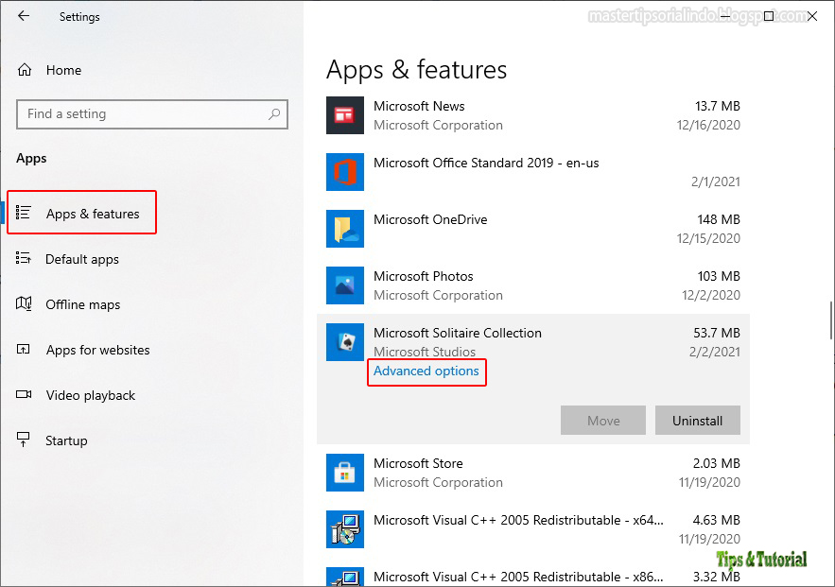The image size is (835, 587).
Task: Click the Offline maps map icon
Action: pyautogui.click(x=24, y=303)
